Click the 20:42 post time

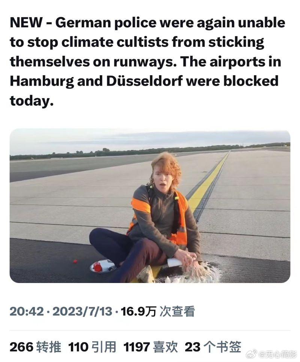(x=27, y=311)
